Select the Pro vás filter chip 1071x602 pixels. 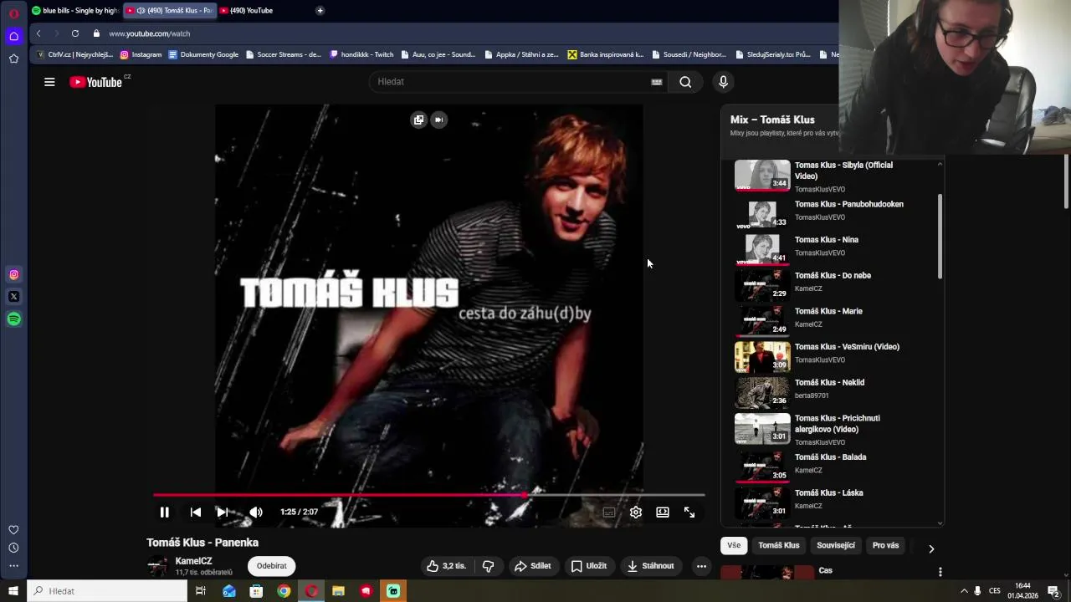click(x=886, y=546)
